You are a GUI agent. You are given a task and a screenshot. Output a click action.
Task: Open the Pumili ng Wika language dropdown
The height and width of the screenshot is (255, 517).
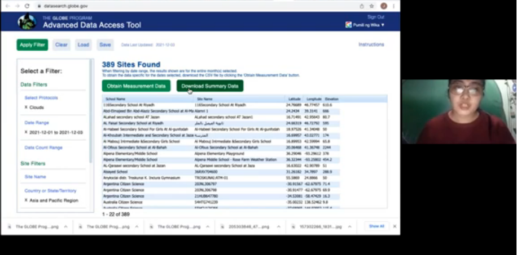(365, 25)
